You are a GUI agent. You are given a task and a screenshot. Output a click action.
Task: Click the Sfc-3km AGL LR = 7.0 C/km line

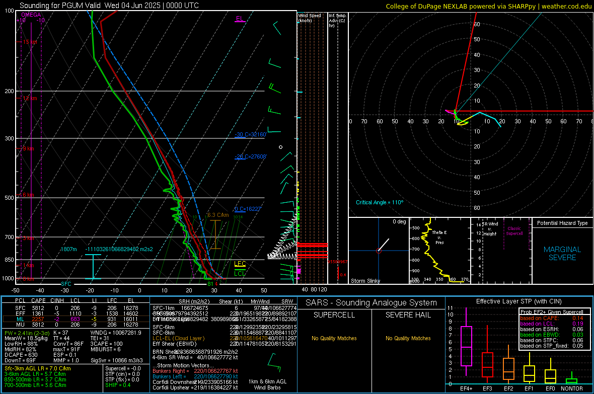(38, 369)
